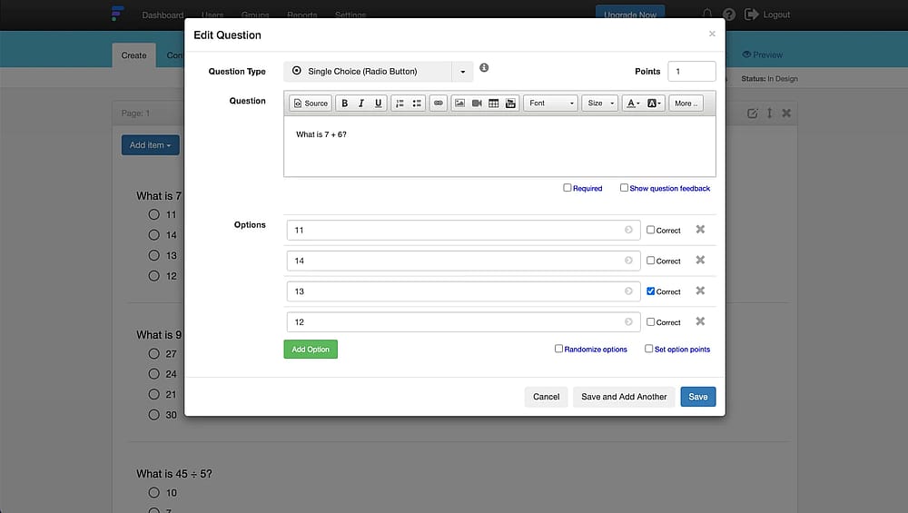Open option 11 details arrow icon

[628, 230]
